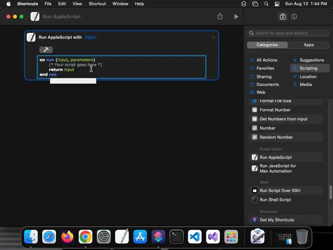This screenshot has height=250, width=333.
Task: Show shortcut details info icon
Action: click(294, 17)
